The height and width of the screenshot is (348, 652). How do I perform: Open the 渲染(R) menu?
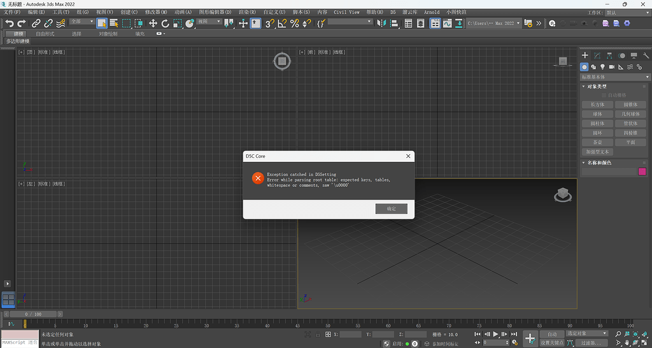[x=247, y=12]
